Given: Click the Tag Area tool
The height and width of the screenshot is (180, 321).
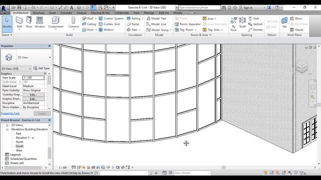Looking at the screenshot, I should tap(211, 30).
